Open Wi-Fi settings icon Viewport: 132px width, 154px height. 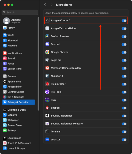(x=5, y=35)
